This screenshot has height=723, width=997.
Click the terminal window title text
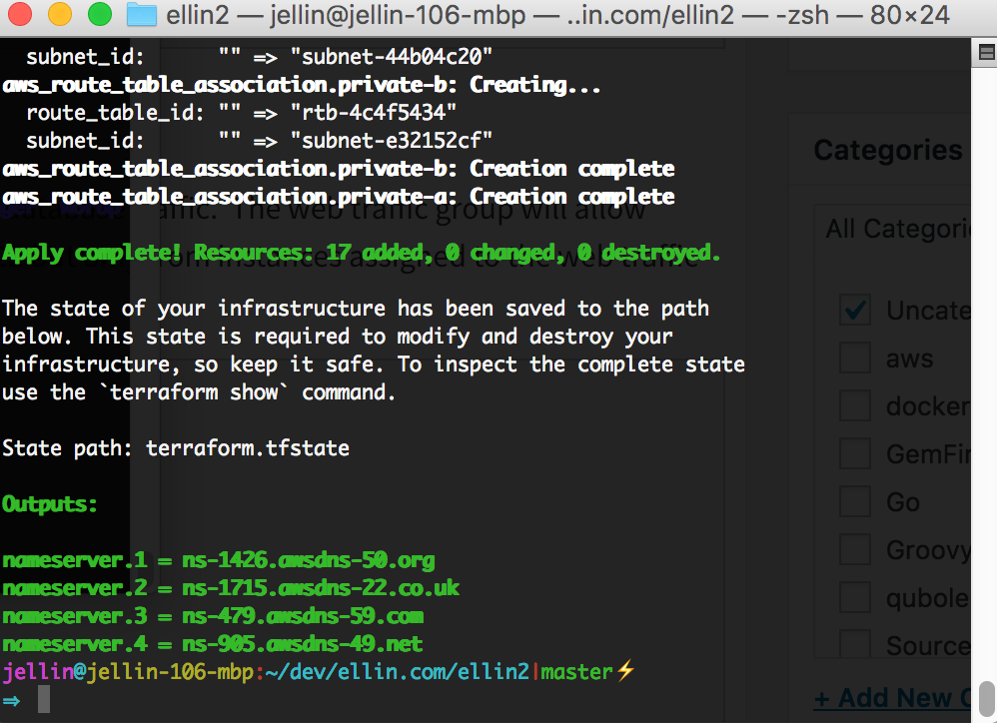pos(557,15)
